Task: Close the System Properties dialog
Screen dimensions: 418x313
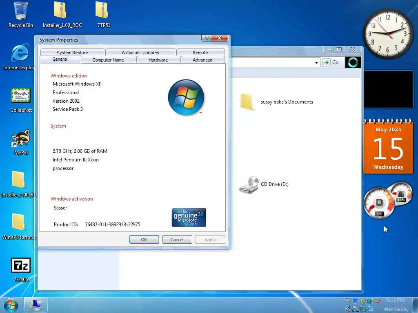Action: tap(219, 38)
